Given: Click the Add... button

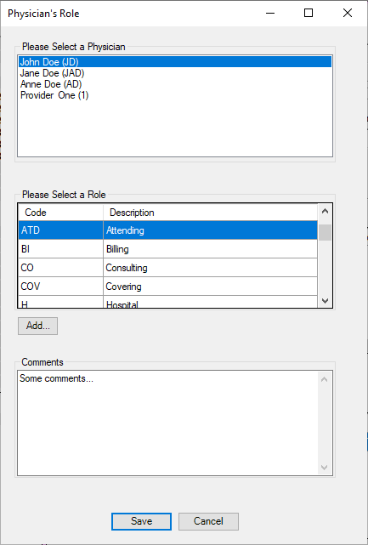Looking at the screenshot, I should click(x=38, y=326).
